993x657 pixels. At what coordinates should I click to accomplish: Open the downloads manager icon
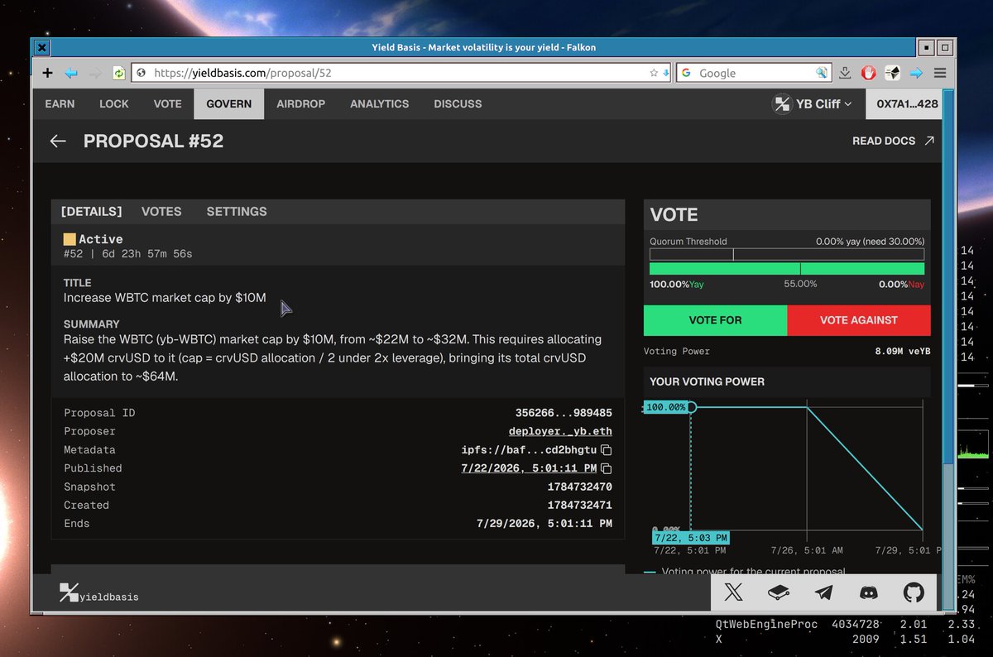(x=845, y=73)
